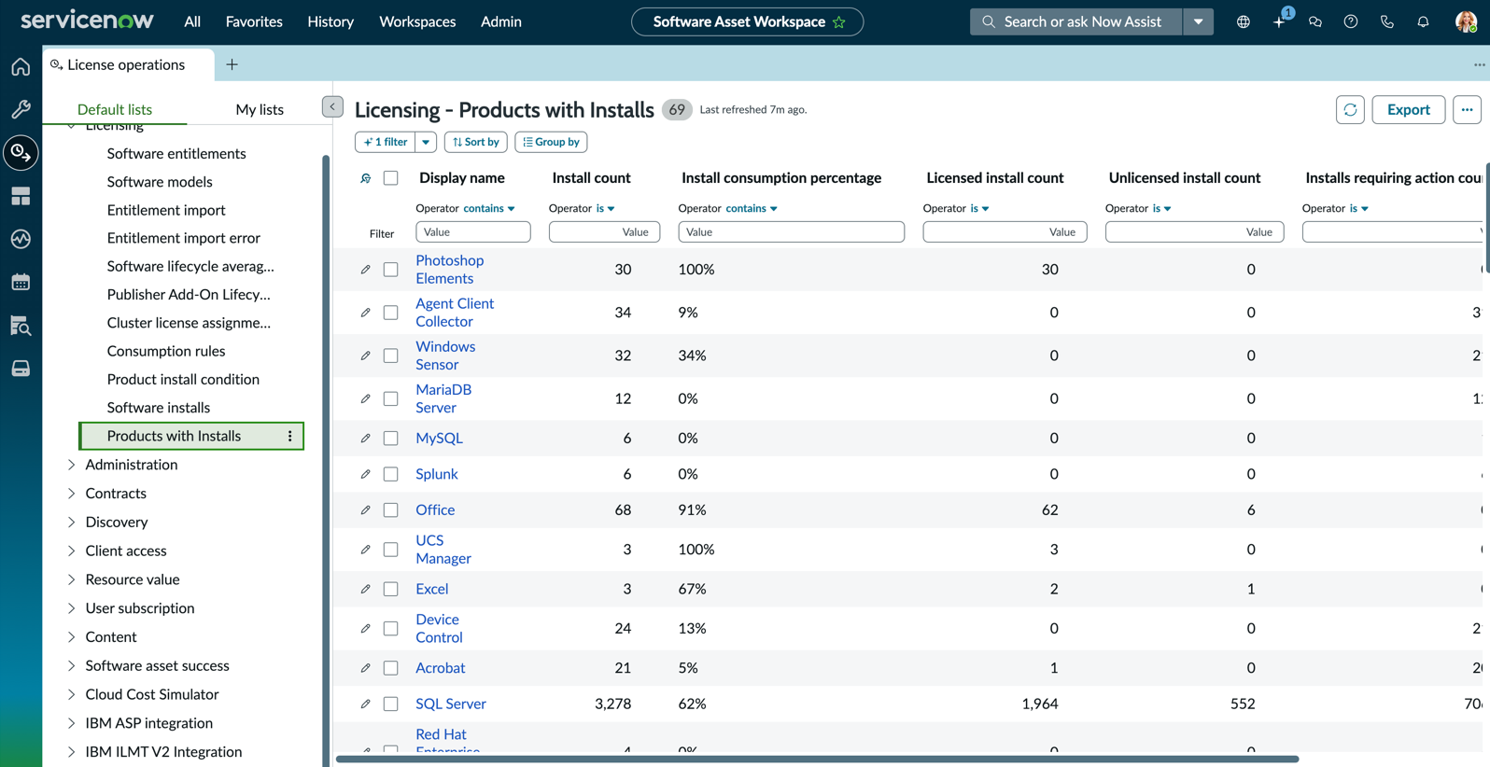Open the All menu

click(x=192, y=21)
